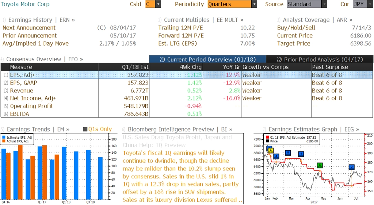The image size is (374, 205).
Task: Click the Q3 17 actual EPS orange bar
Action: [45, 173]
